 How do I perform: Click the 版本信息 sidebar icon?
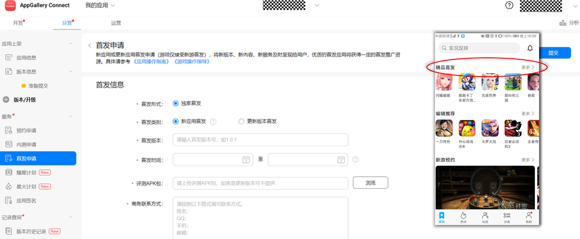tap(8, 72)
